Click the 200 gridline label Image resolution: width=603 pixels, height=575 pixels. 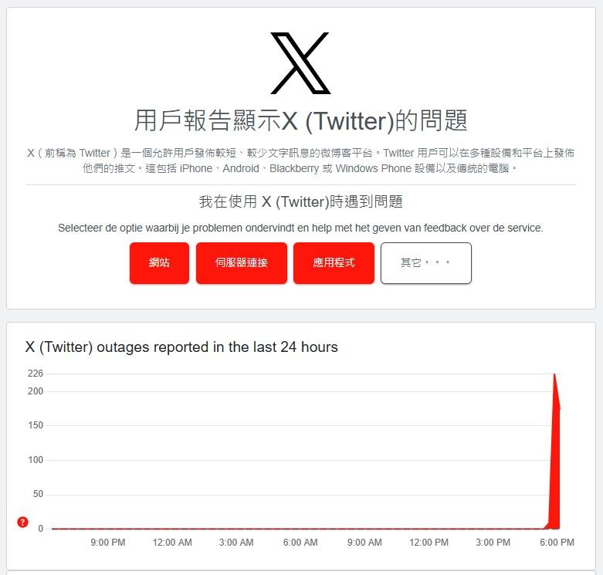click(x=36, y=391)
